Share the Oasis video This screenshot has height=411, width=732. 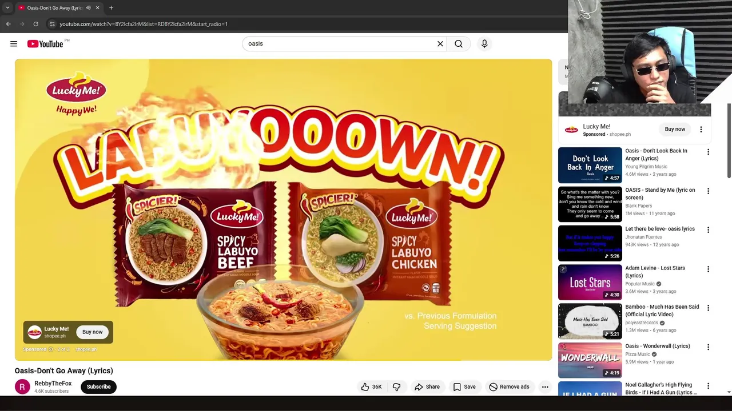[427, 387]
